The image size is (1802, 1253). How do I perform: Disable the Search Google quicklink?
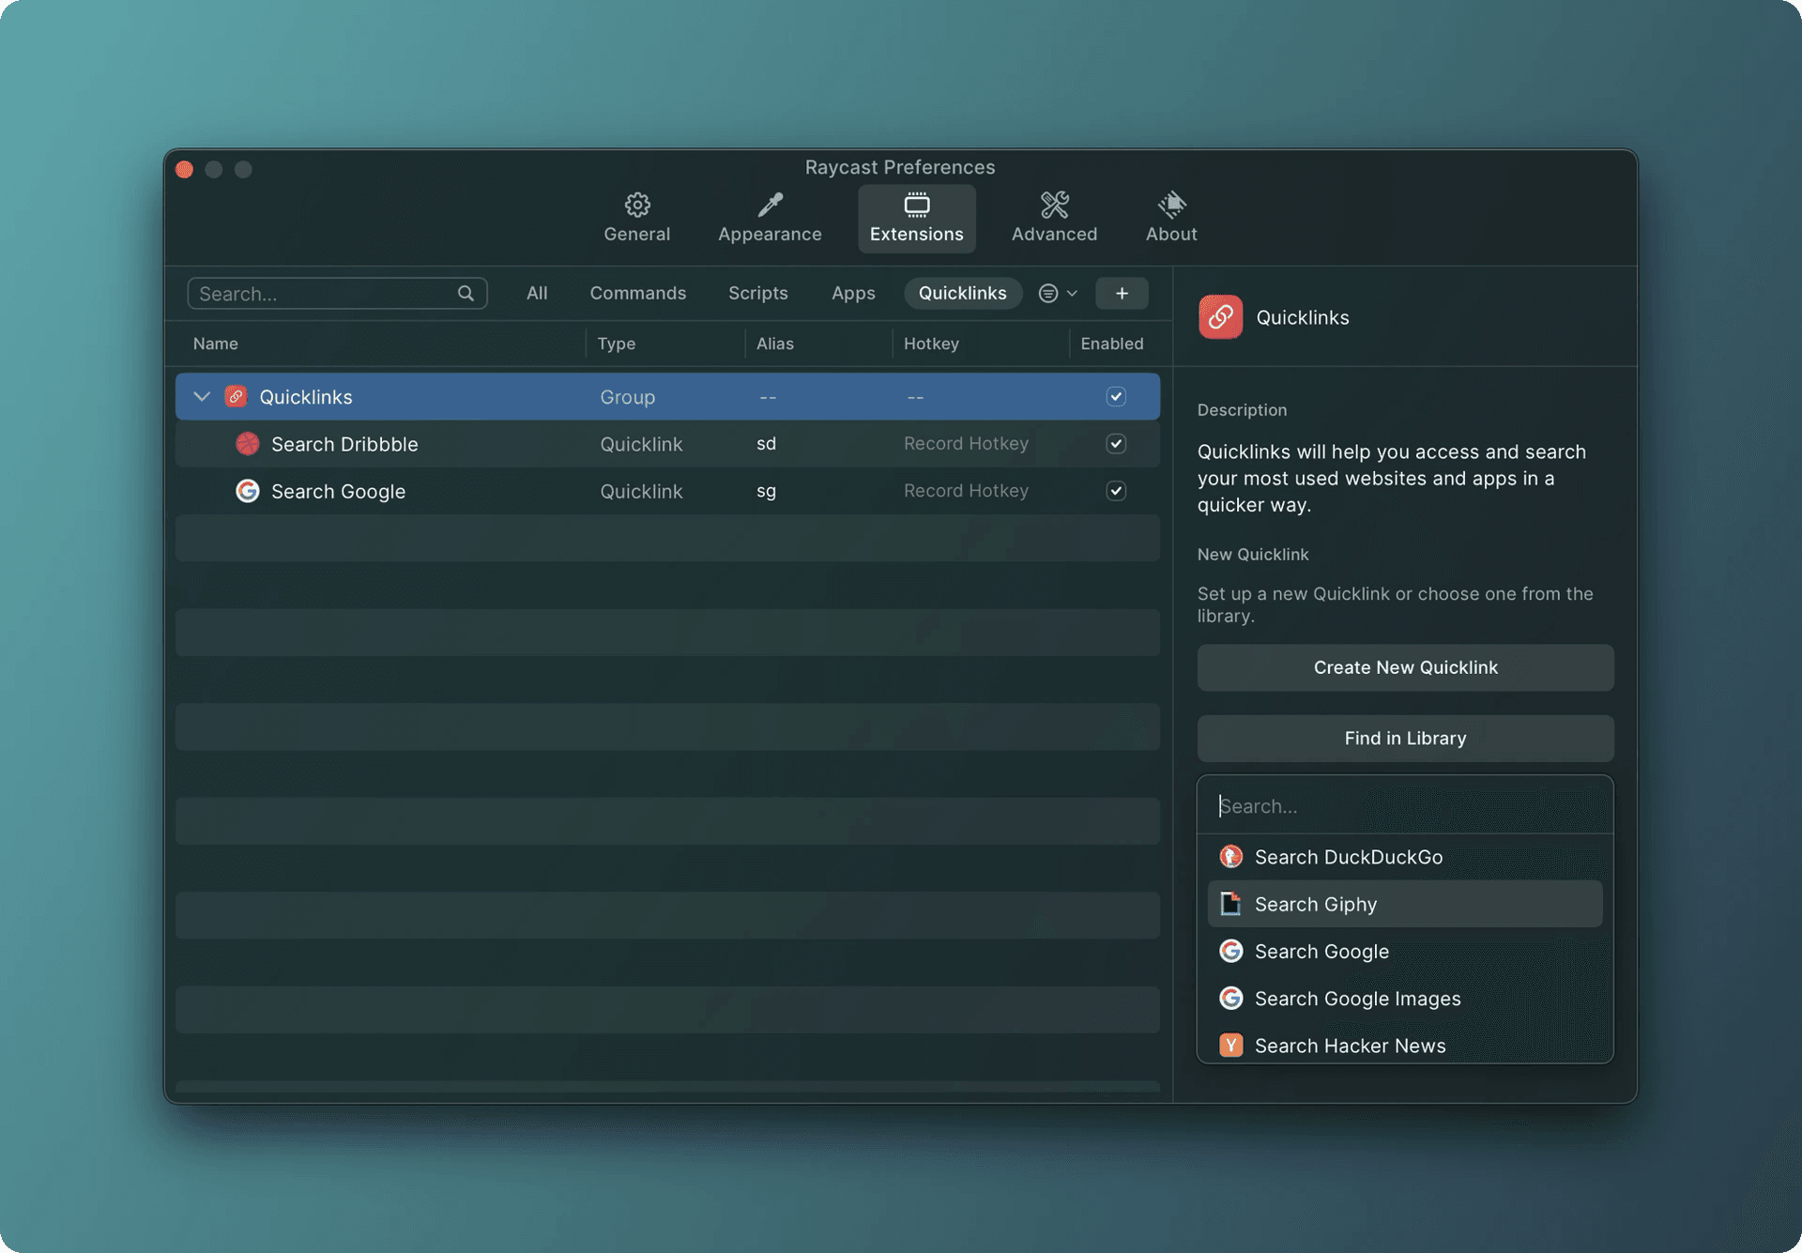[1115, 490]
